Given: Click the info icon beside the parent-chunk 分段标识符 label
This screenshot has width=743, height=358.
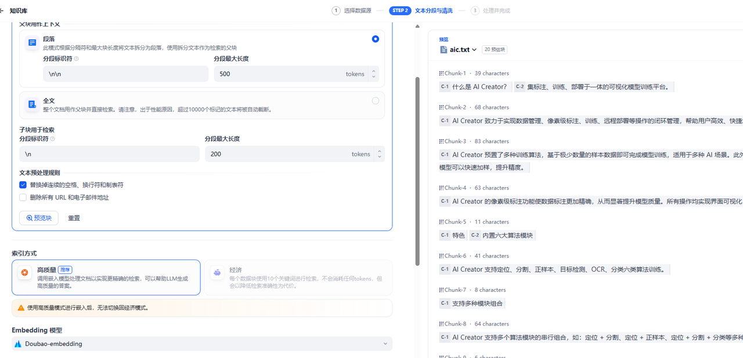Looking at the screenshot, I should [x=77, y=59].
